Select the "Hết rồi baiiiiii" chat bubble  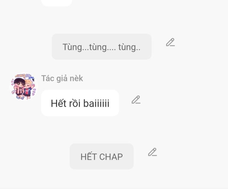tap(80, 103)
